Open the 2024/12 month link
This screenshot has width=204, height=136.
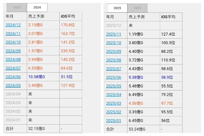click(x=13, y=25)
